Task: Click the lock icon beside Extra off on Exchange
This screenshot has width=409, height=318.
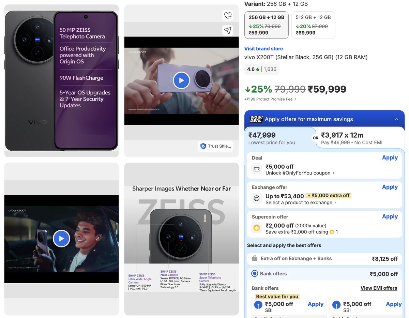Action: click(255, 258)
